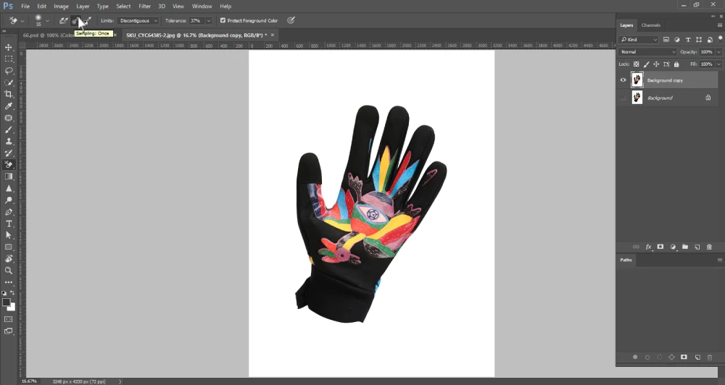Screen dimensions: 725x385
Task: Select the Background Eraser tool in toolbox
Action: (x=8, y=165)
